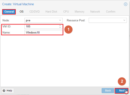Switch to the Network tab
Screen dimensions: 130x95
[95, 12]
